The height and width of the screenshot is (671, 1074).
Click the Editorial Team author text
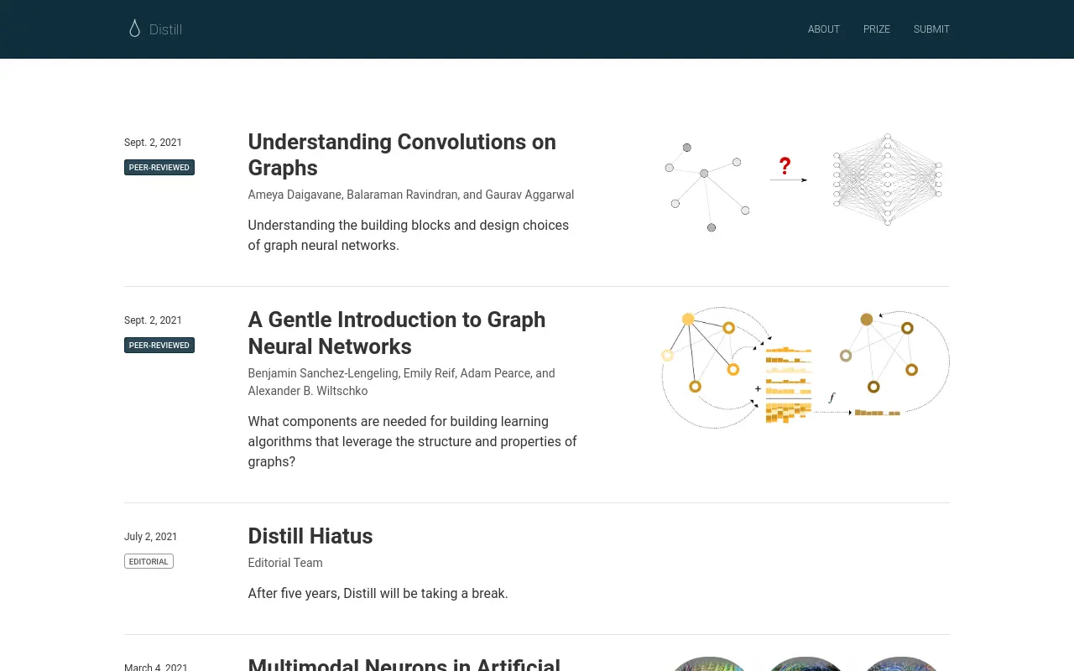coord(285,563)
